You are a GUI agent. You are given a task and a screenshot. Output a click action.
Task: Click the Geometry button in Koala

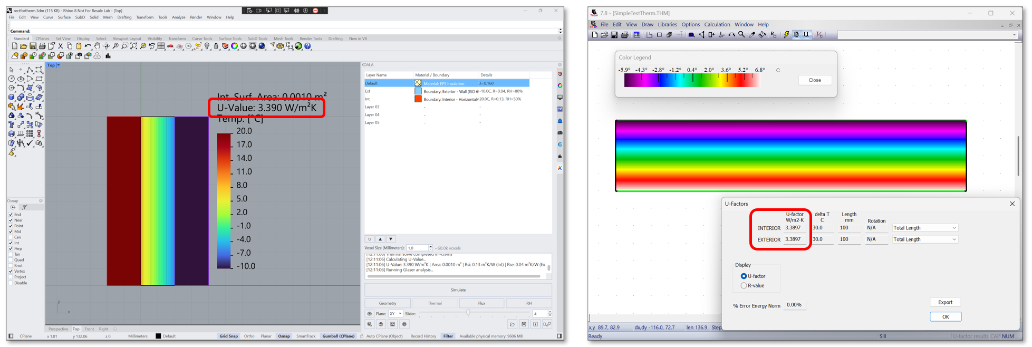pos(388,303)
